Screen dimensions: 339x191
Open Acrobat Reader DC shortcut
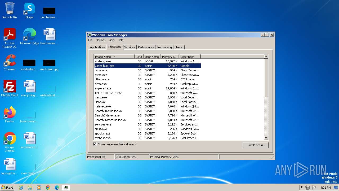[x=10, y=38]
